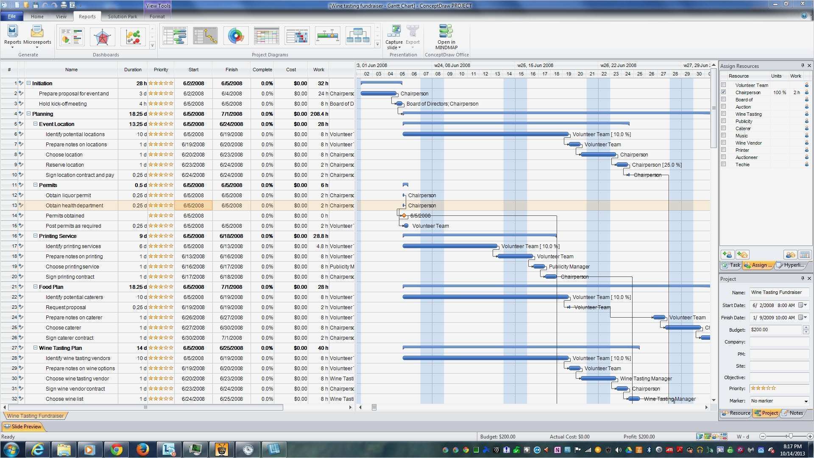Check the Wine Tasting resource checkbox
The height and width of the screenshot is (458, 814).
pos(724,114)
